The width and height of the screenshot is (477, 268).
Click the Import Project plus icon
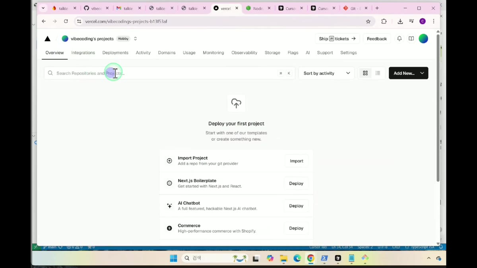click(169, 161)
